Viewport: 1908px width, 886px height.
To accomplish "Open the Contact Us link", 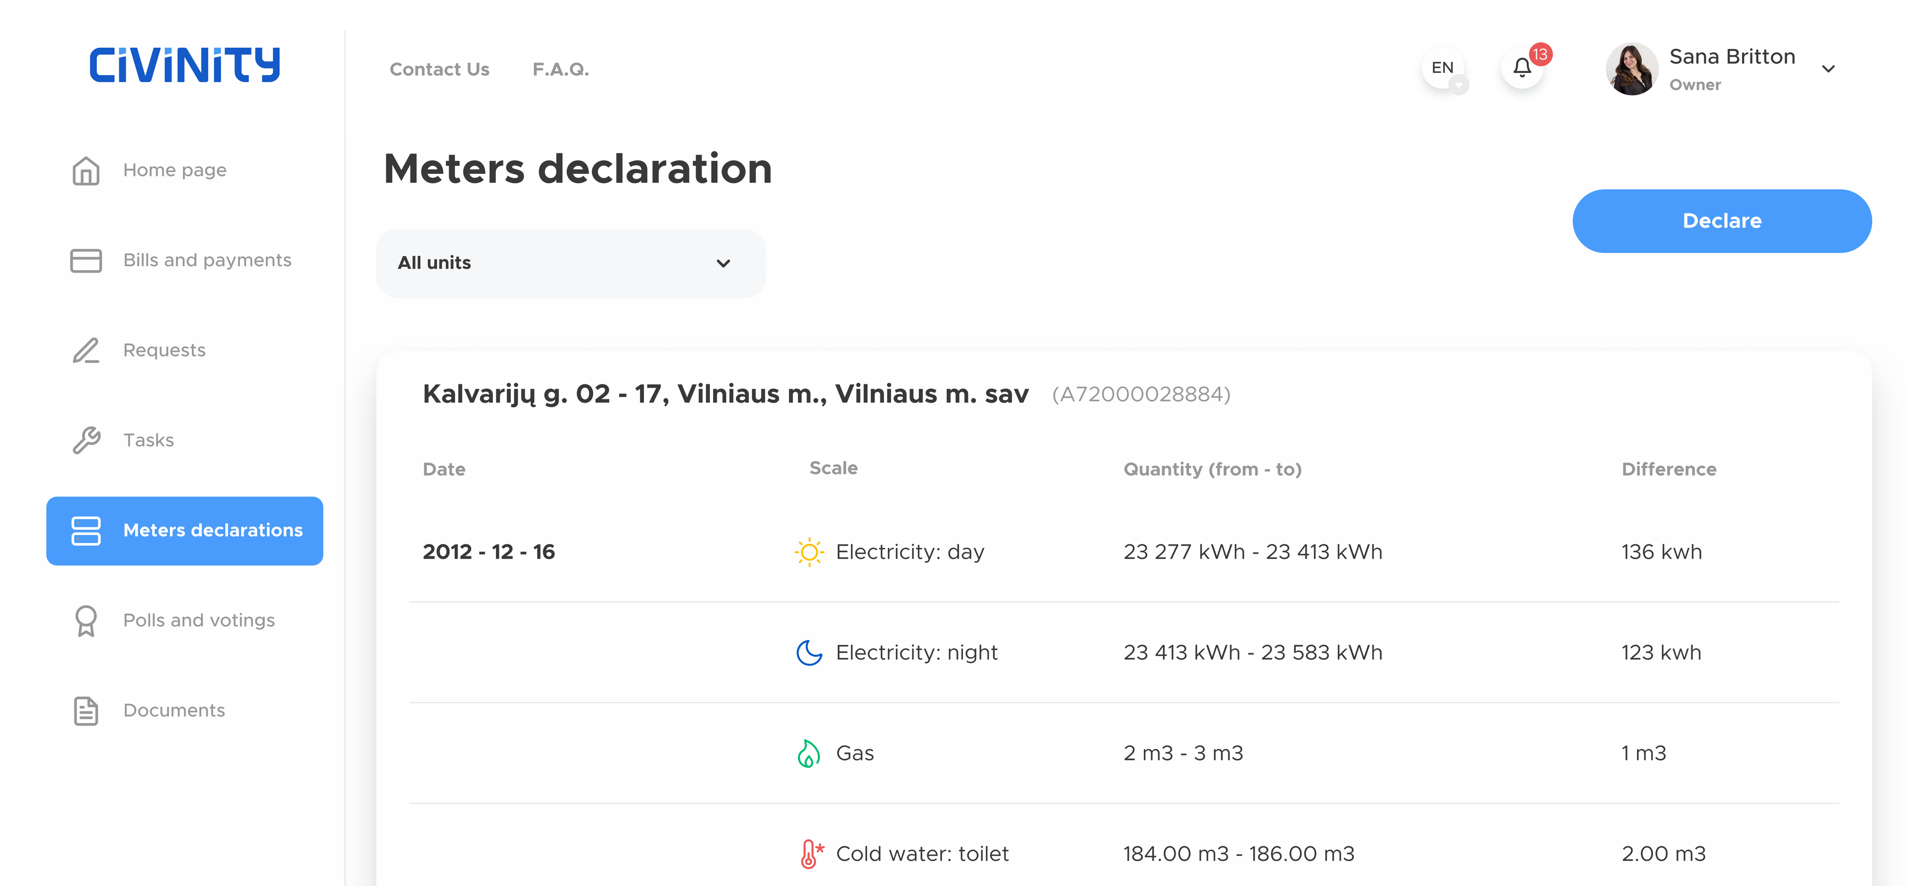I will tap(439, 70).
